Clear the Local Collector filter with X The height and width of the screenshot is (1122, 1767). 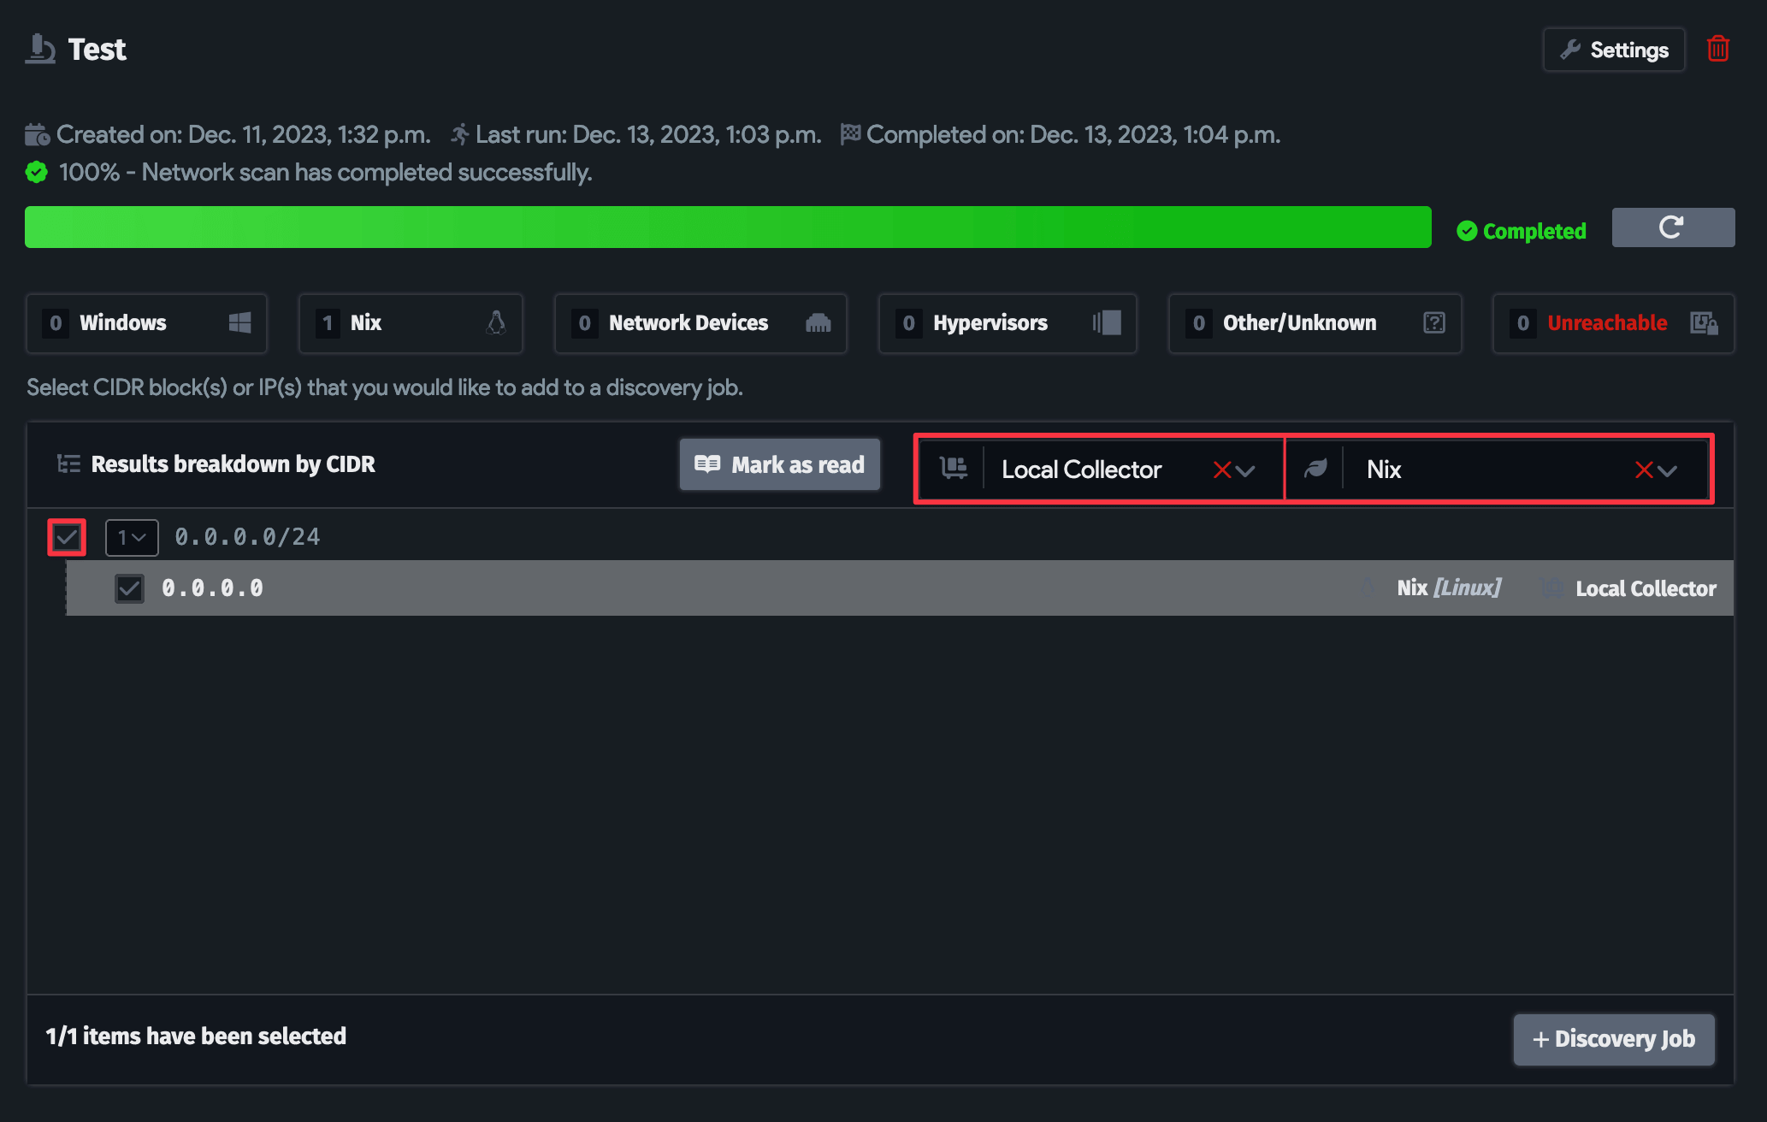pos(1222,469)
